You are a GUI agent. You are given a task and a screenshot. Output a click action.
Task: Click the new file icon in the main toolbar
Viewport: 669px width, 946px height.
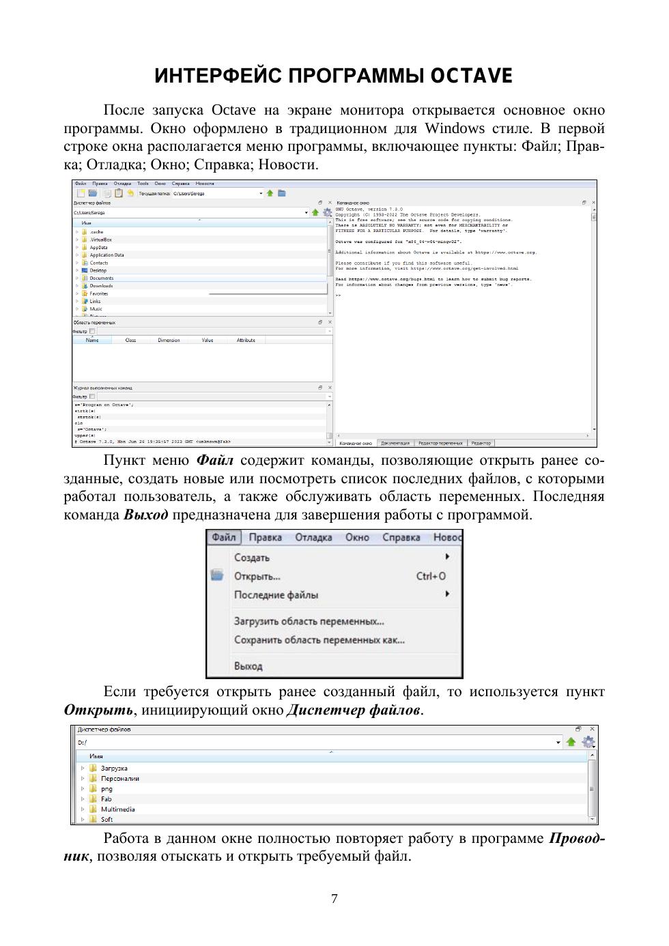(x=81, y=193)
